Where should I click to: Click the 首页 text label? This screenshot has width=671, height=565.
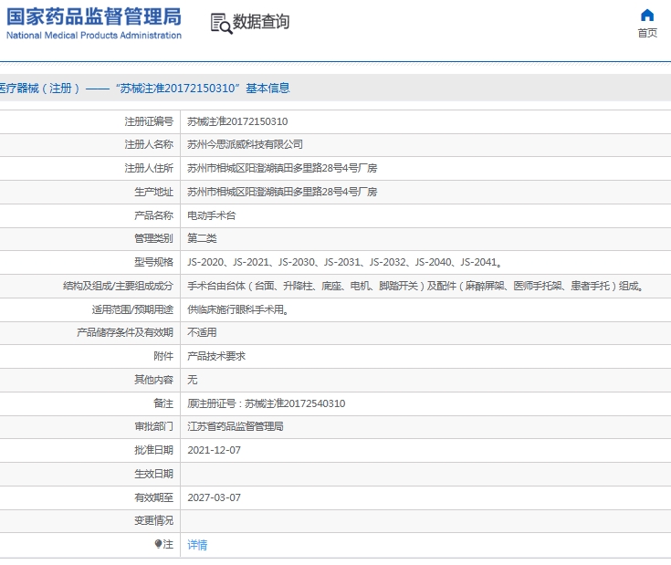pyautogui.click(x=647, y=33)
